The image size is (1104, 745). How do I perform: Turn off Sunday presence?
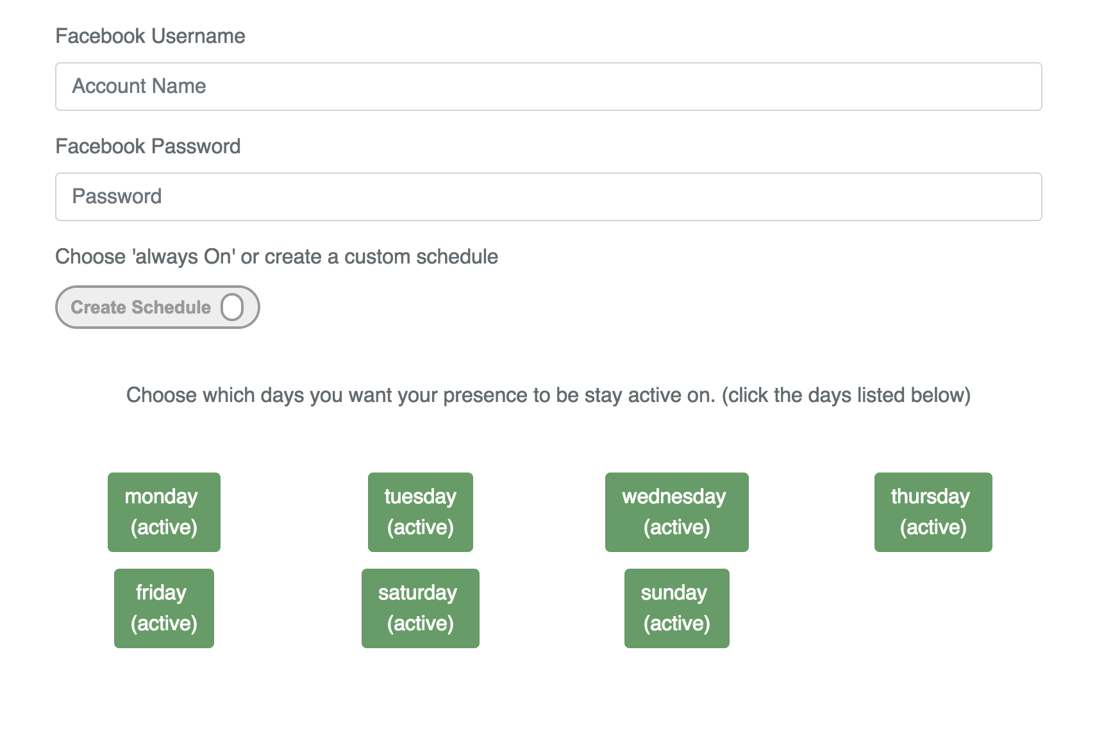pos(676,608)
